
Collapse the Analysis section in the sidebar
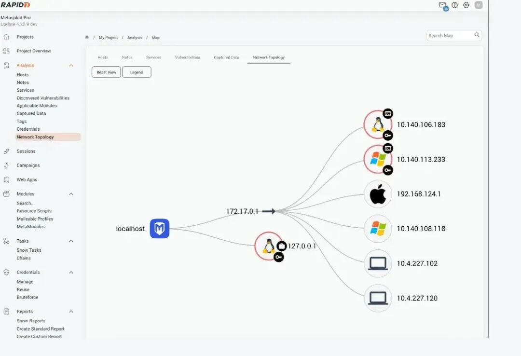pyautogui.click(x=71, y=65)
